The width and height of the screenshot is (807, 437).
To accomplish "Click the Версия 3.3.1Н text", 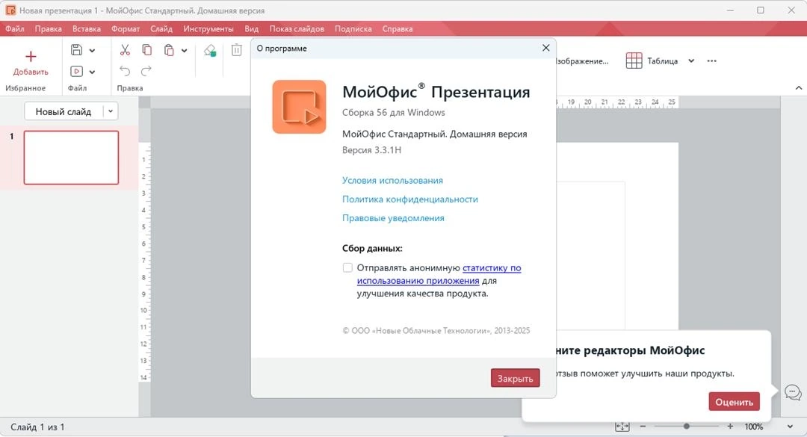I will tap(371, 150).
